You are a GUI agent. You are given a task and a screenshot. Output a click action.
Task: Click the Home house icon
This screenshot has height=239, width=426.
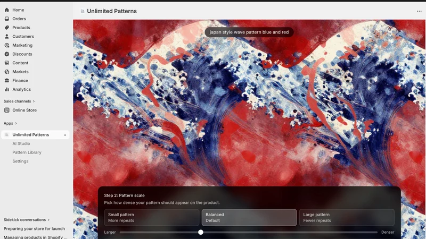point(7,10)
